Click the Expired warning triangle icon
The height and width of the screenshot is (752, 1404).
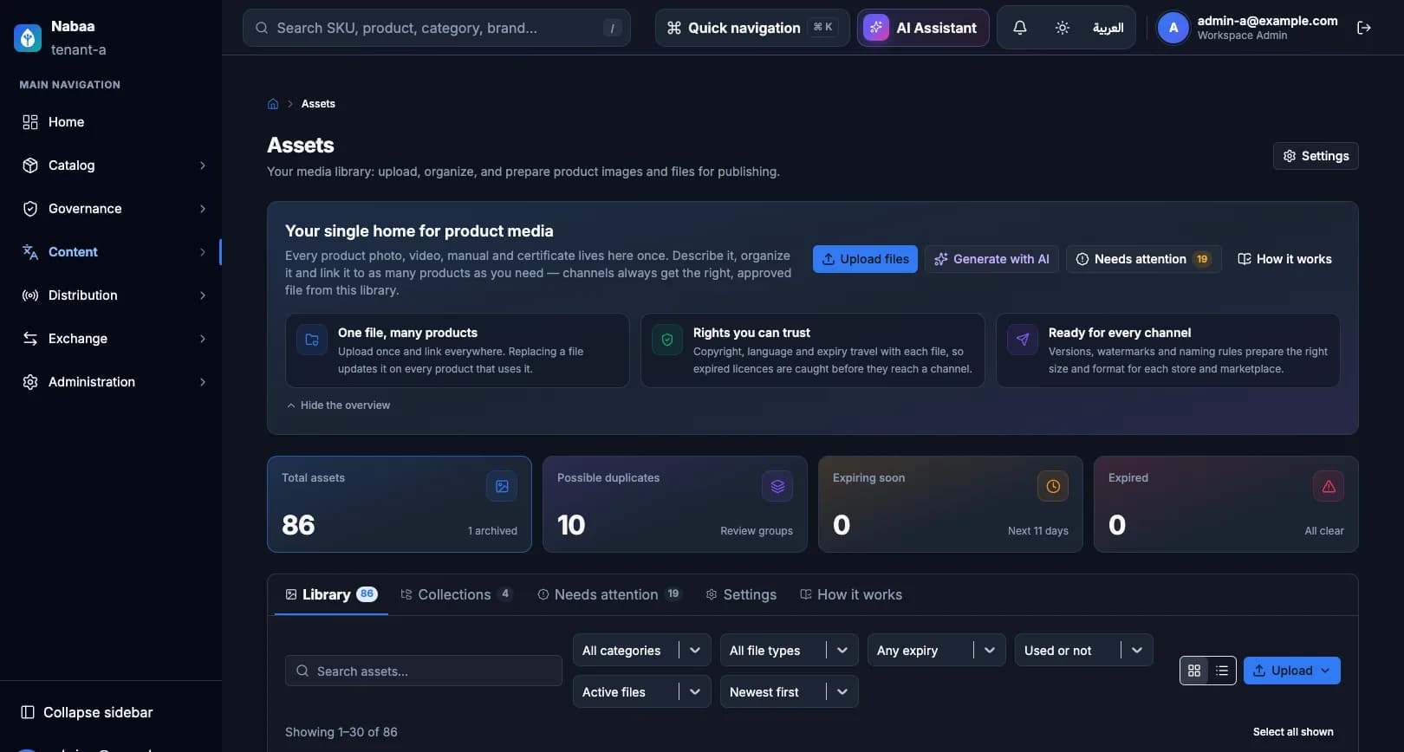(1329, 486)
